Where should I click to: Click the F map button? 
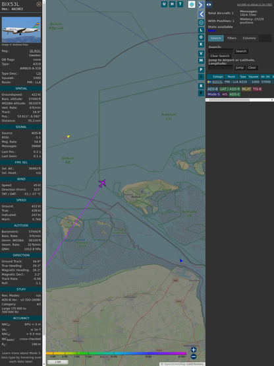tap(201, 93)
